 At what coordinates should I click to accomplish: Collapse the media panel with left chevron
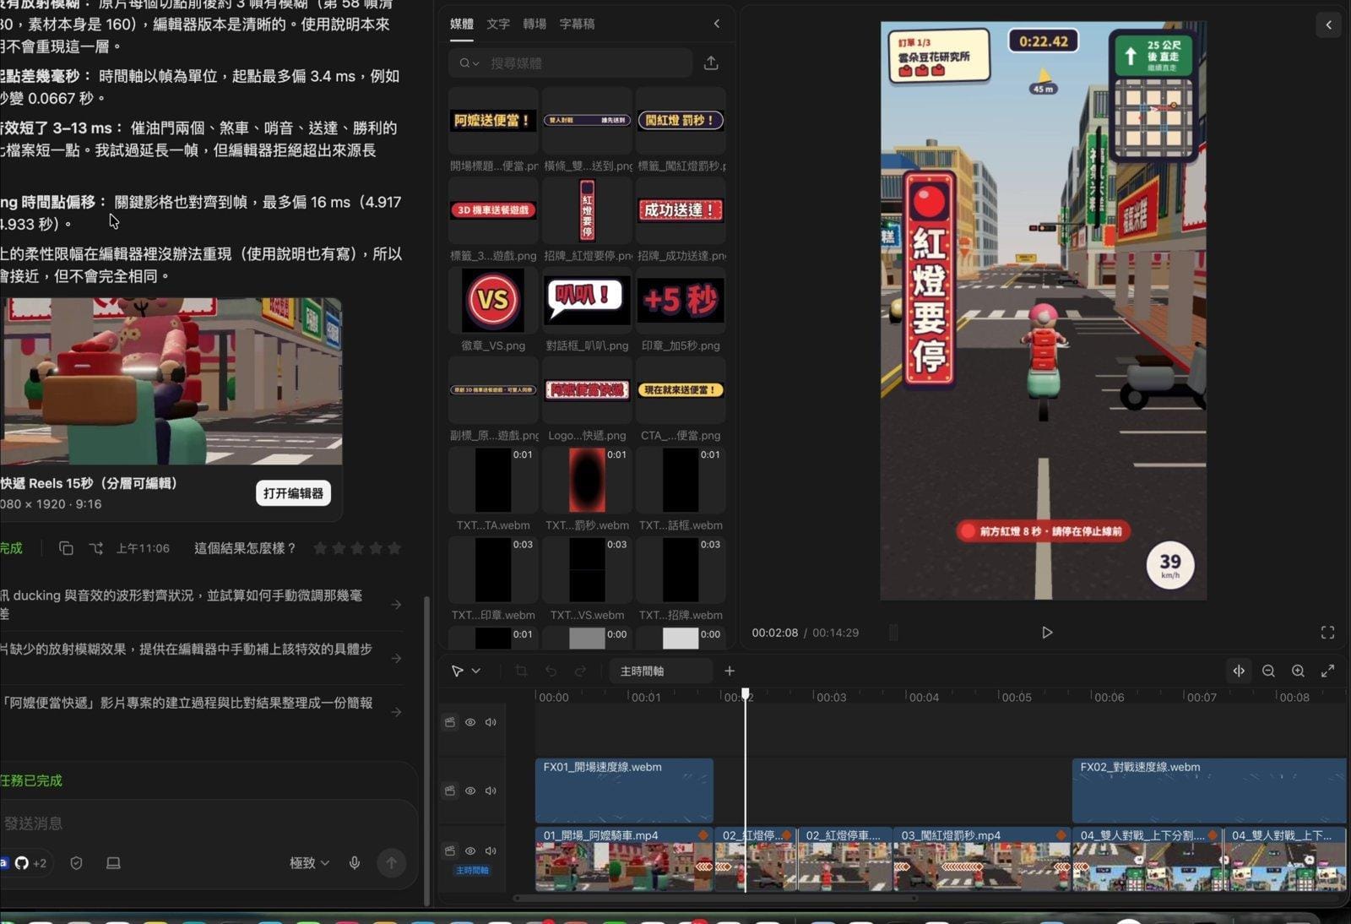pyautogui.click(x=717, y=24)
